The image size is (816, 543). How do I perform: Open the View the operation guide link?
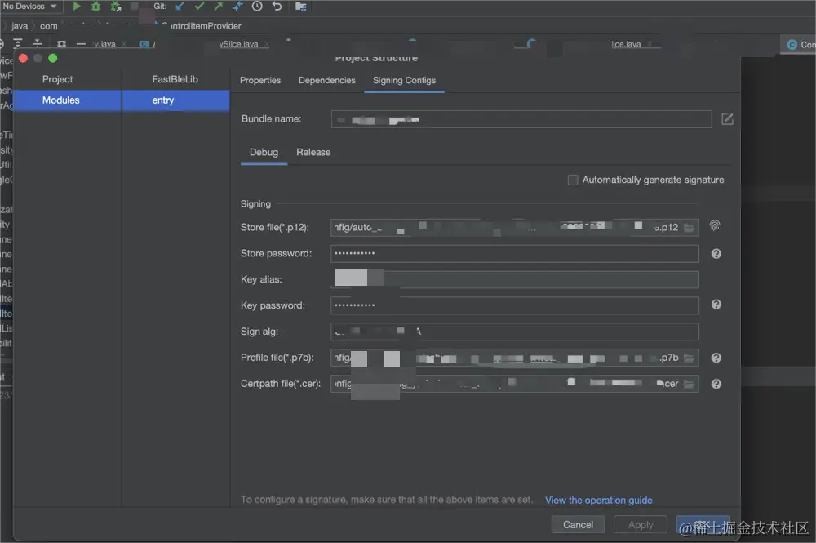598,501
